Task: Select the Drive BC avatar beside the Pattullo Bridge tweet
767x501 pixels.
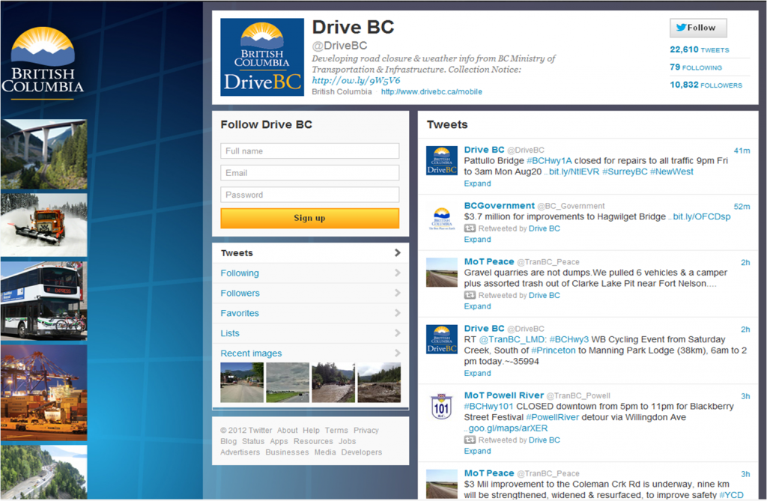Action: pos(441,161)
